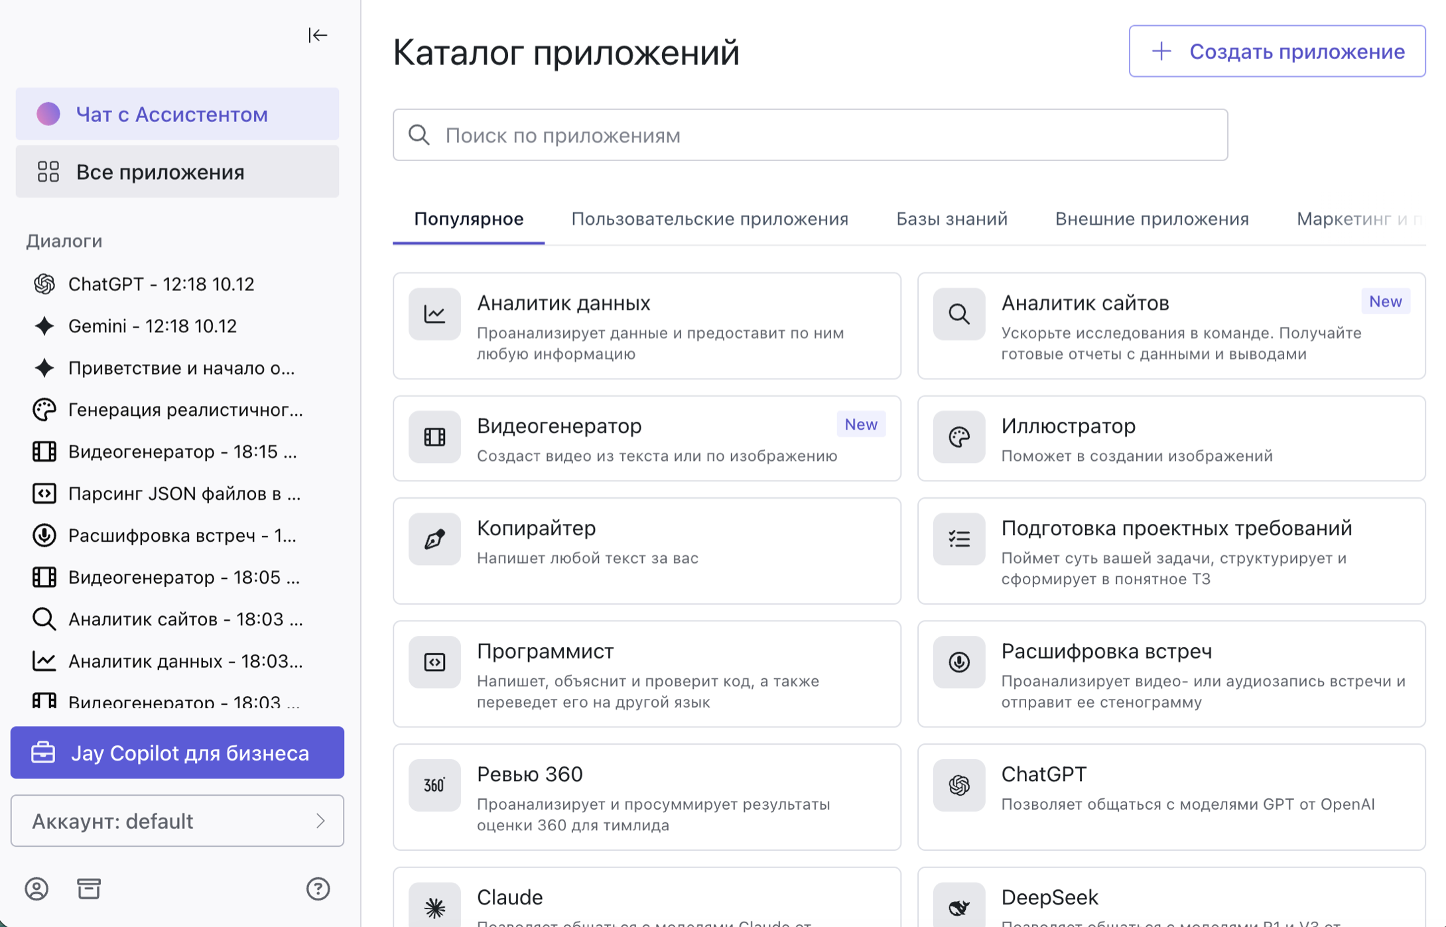Switch to Базы знаний tab
1446x927 pixels.
pos(951,219)
